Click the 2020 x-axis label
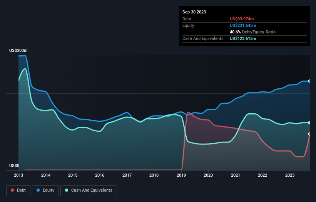Image resolution: width=316 pixels, height=202 pixels. pyautogui.click(x=208, y=175)
